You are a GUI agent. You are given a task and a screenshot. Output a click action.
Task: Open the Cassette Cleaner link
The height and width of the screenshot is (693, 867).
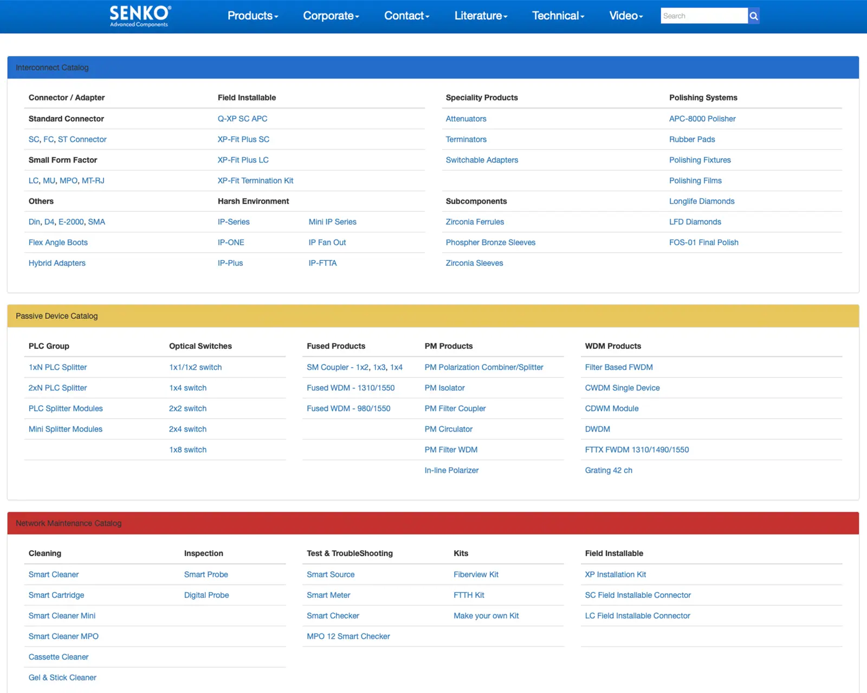[x=59, y=657]
